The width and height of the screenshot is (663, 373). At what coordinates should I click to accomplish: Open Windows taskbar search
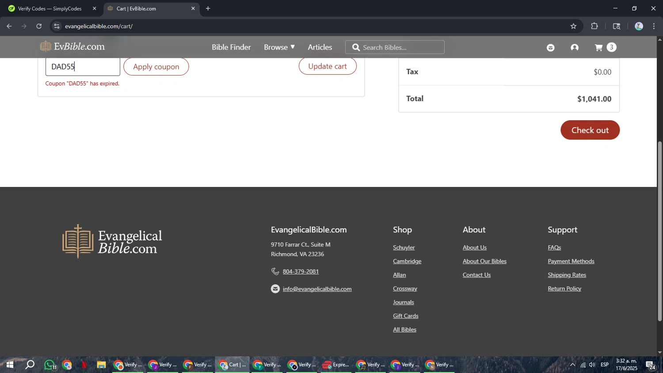click(x=30, y=365)
